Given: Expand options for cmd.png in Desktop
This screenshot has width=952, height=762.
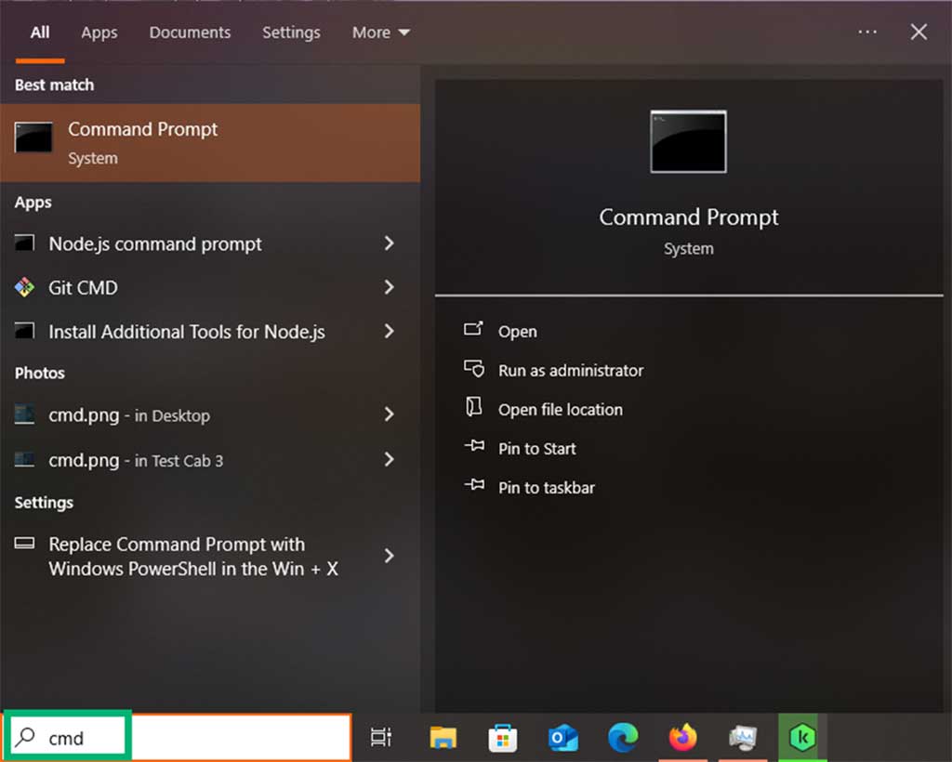Looking at the screenshot, I should click(x=390, y=415).
